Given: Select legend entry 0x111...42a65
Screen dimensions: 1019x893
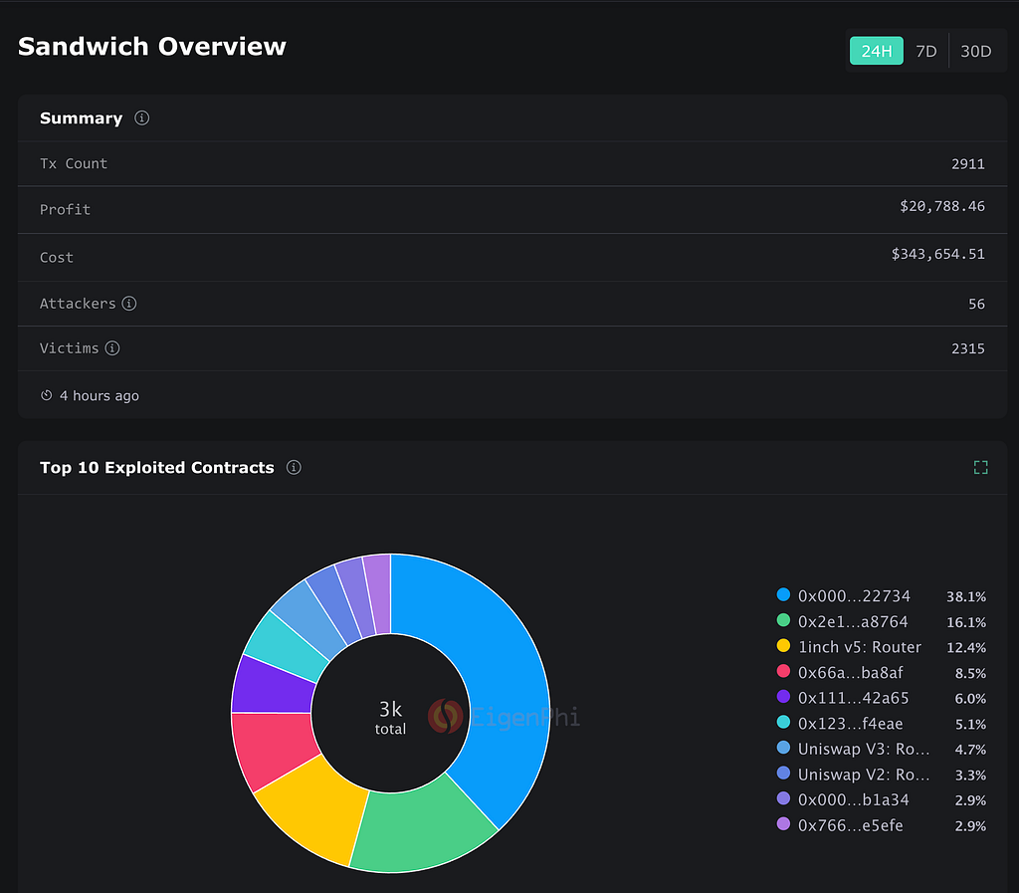Looking at the screenshot, I should (853, 698).
